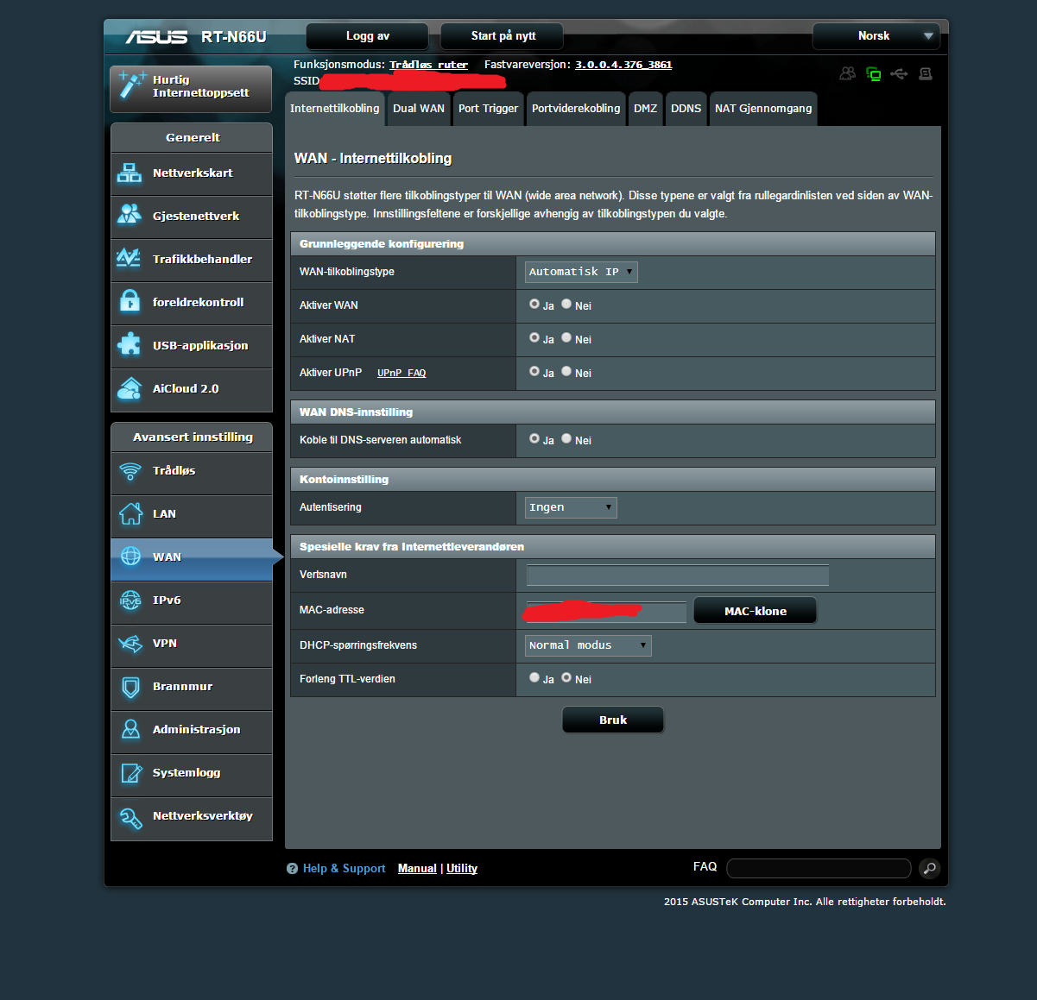Open the UPnP FAQ link
This screenshot has height=1000, width=1037.
(x=402, y=374)
